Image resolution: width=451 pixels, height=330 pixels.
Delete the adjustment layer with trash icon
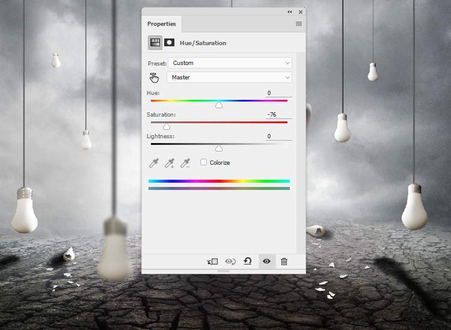(284, 261)
